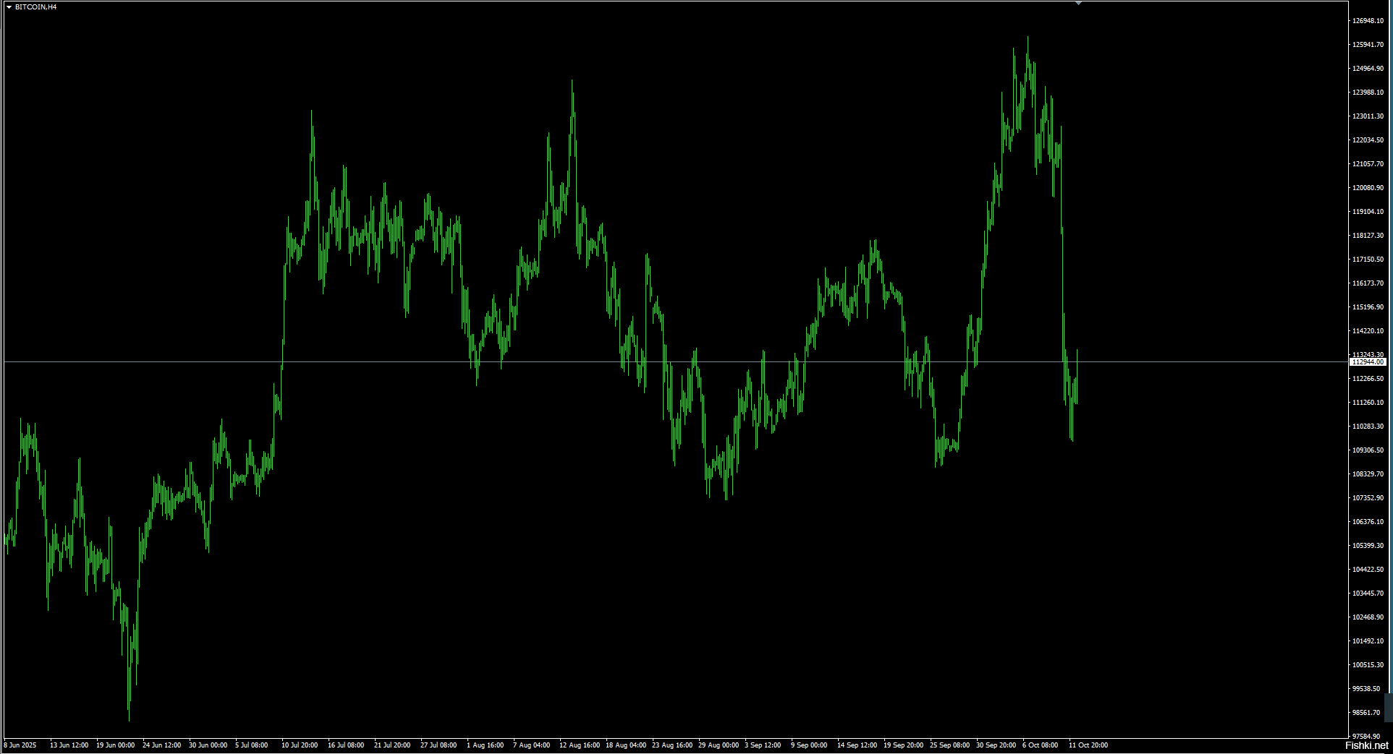
Task: Click the 116173.70 price scale label
Action: [1368, 283]
